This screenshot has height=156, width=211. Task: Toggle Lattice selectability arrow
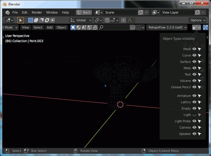199,102
